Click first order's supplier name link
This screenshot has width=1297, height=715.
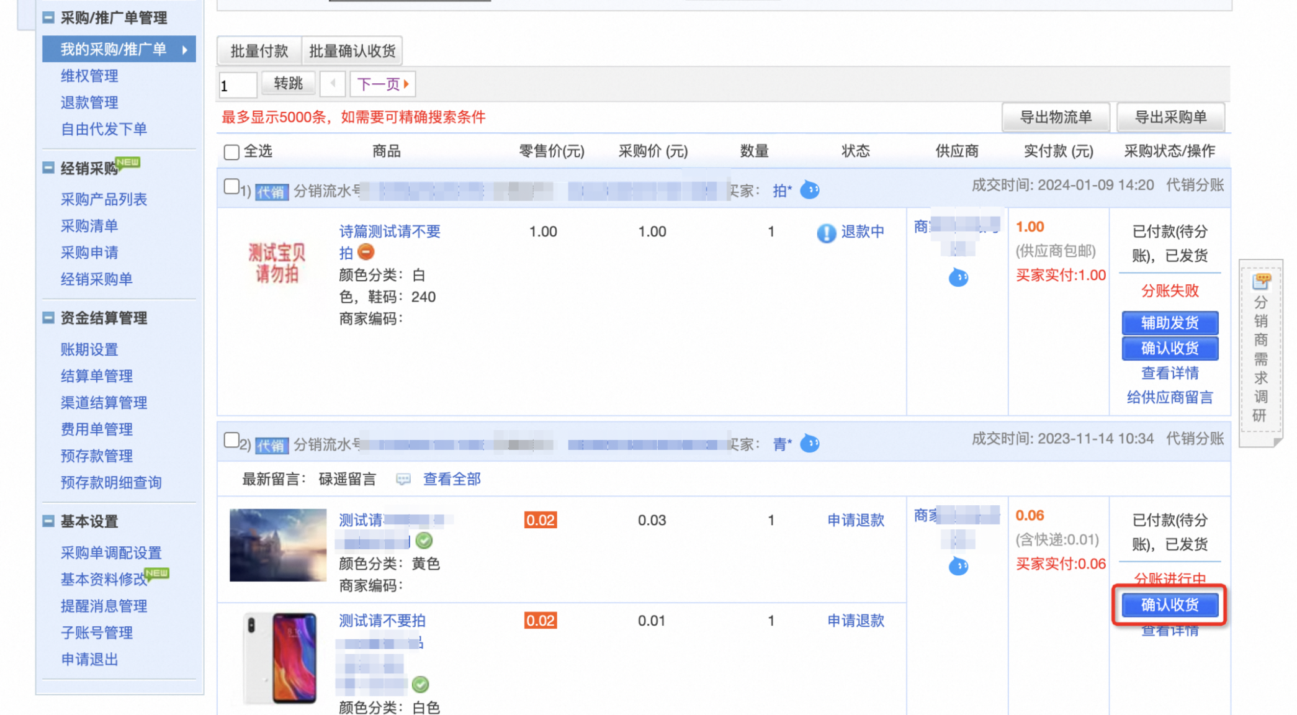[958, 236]
